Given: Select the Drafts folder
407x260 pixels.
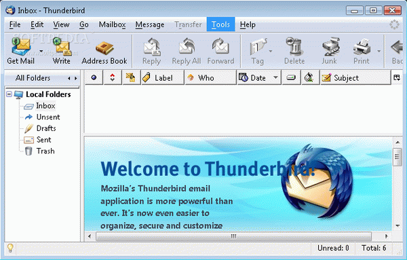Looking at the screenshot, I should click(x=46, y=128).
